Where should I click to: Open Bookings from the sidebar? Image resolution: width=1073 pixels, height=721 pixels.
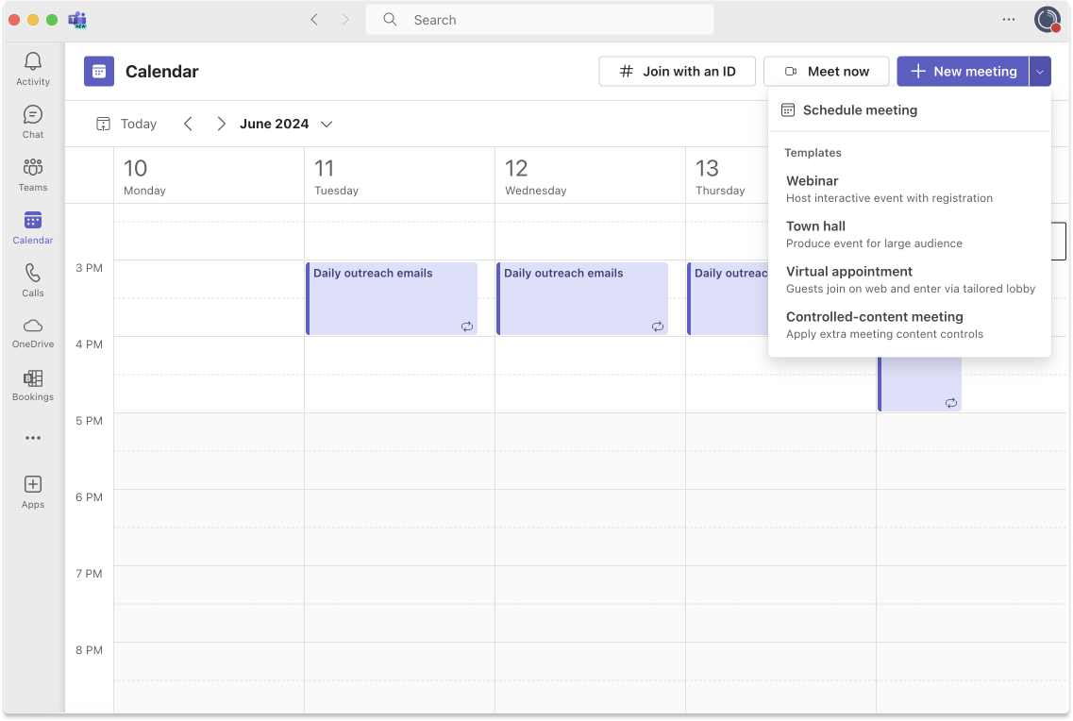pyautogui.click(x=33, y=379)
